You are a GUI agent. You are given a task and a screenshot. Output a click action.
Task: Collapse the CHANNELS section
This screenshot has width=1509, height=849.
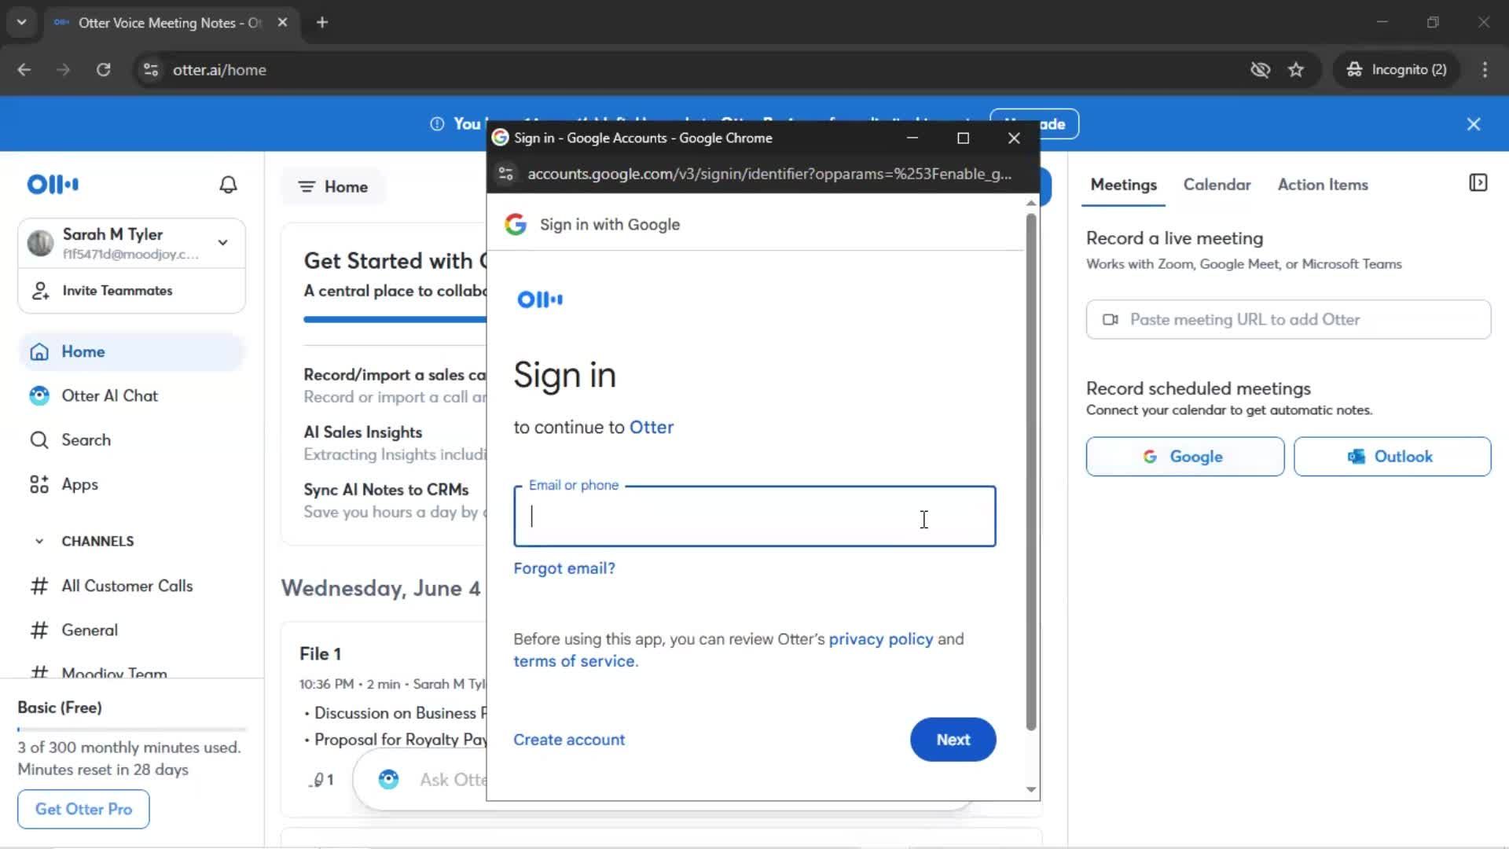(x=39, y=542)
